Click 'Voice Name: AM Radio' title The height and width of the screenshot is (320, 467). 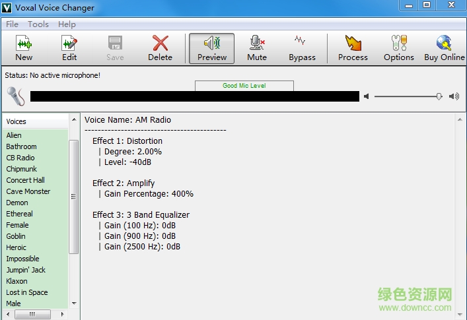pos(127,120)
